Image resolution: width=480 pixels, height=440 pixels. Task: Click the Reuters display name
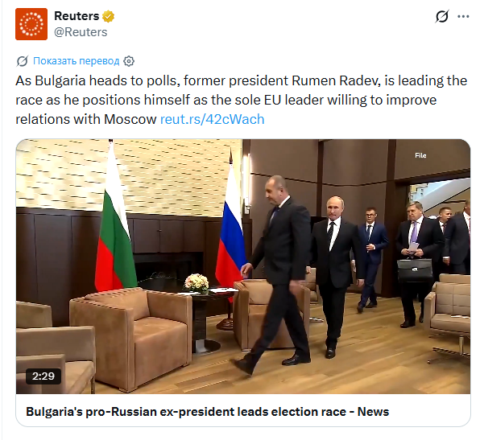pos(77,16)
